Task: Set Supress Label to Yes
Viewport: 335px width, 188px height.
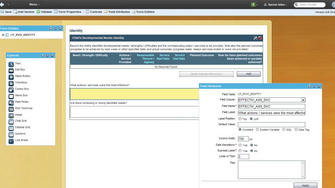Action: pyautogui.click(x=240, y=151)
